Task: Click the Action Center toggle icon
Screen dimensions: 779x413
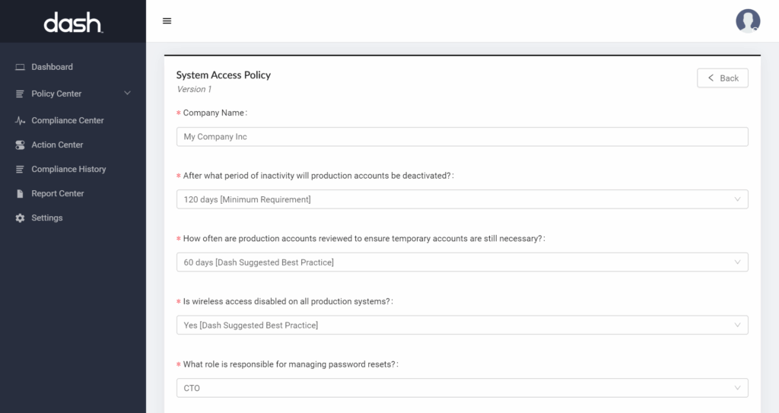Action: tap(21, 145)
